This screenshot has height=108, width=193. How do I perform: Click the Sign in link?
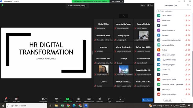pos(143,5)
